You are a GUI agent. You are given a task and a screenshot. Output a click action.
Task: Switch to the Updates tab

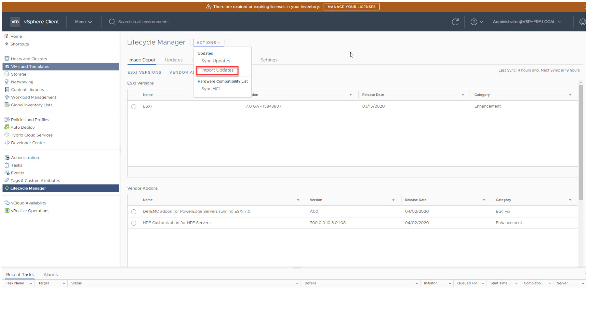174,60
